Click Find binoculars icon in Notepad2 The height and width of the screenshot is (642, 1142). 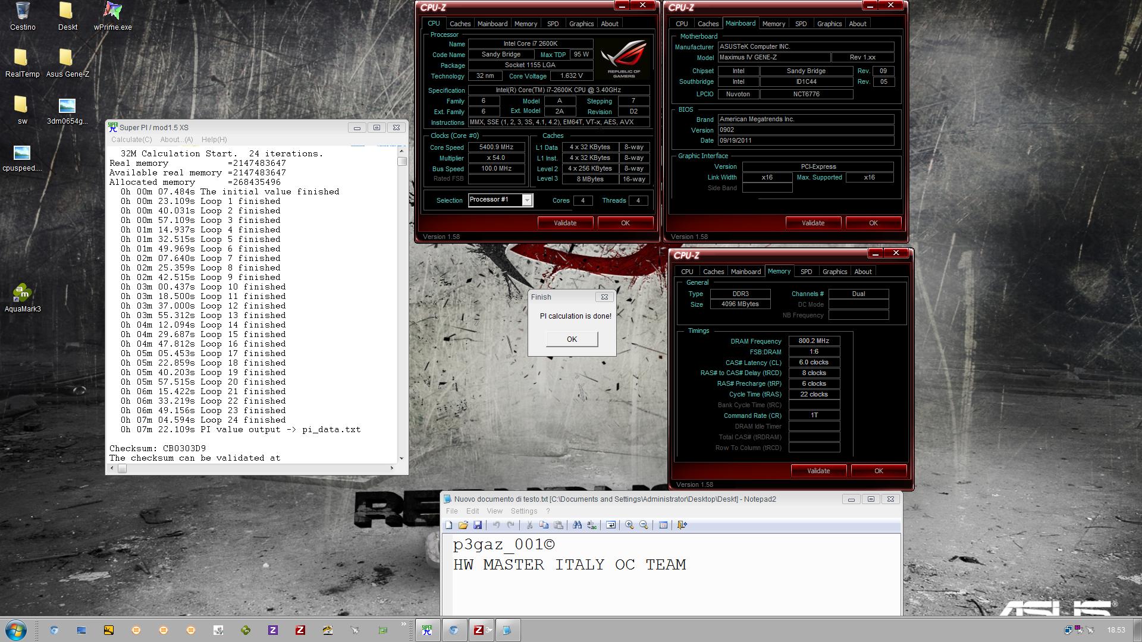577,525
